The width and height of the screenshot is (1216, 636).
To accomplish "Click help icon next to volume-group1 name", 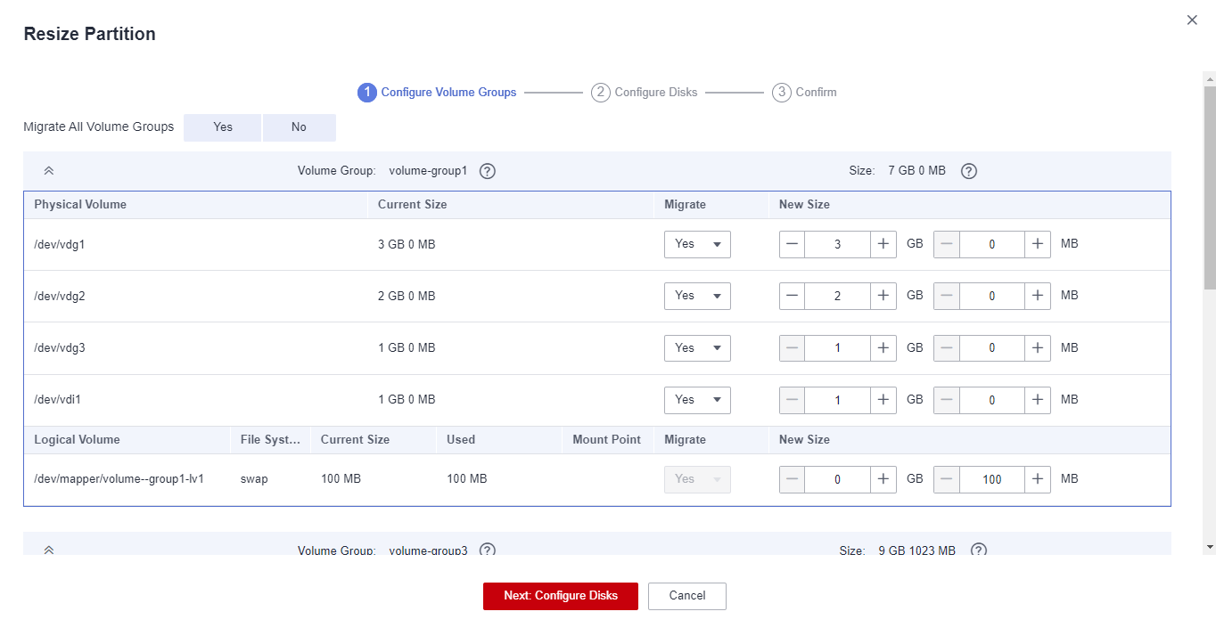I will click(488, 171).
